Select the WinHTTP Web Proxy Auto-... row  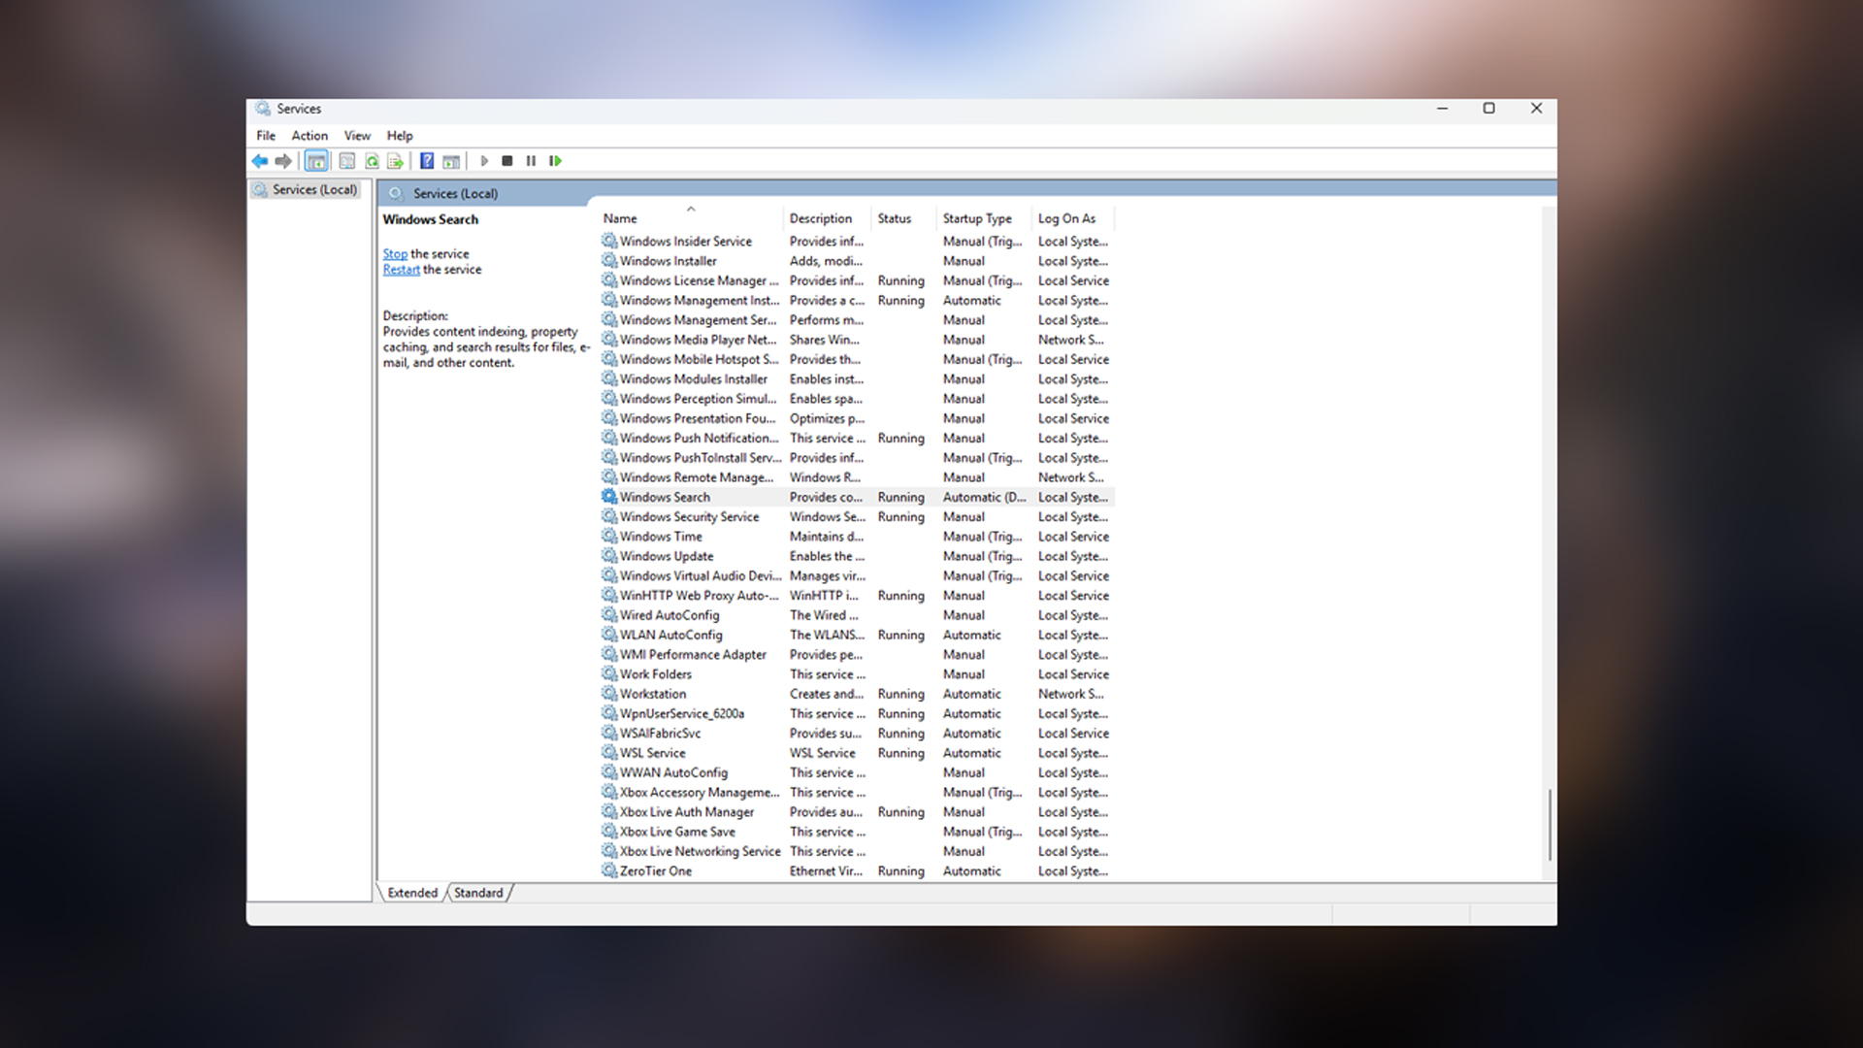[x=857, y=595]
